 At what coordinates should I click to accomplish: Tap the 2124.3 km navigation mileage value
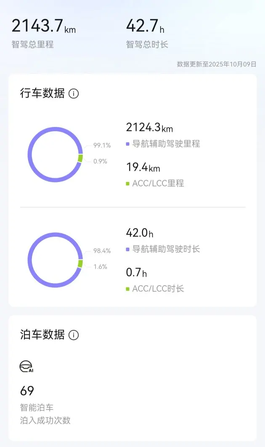(149, 127)
